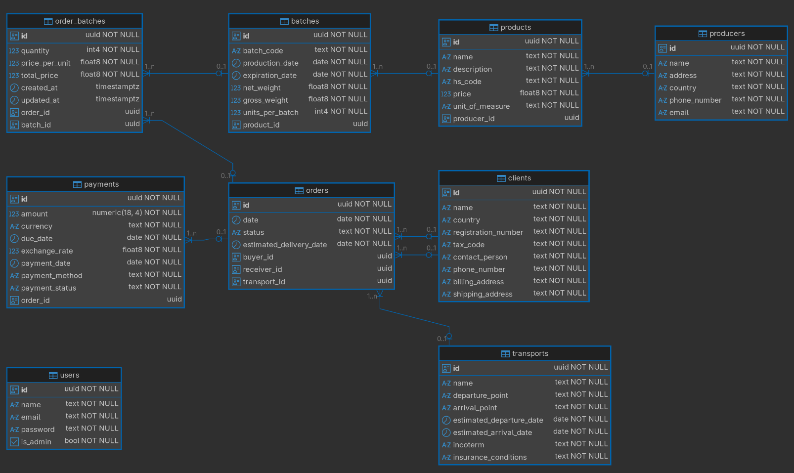
Task: Select the exchange_rate column in payments
Action: (x=47, y=251)
